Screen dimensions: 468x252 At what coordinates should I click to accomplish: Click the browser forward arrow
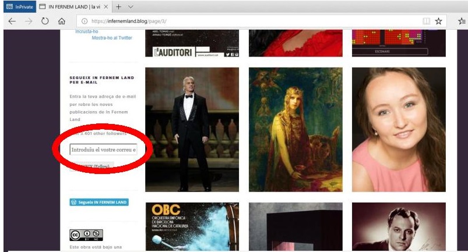(28, 21)
